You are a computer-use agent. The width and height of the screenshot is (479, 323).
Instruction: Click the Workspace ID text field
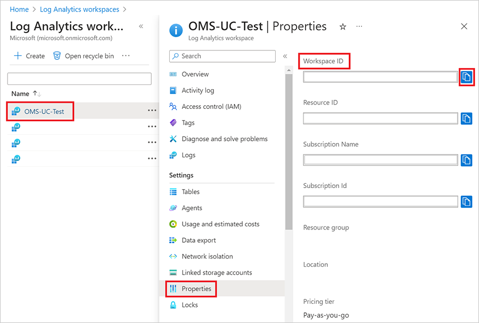pos(381,77)
